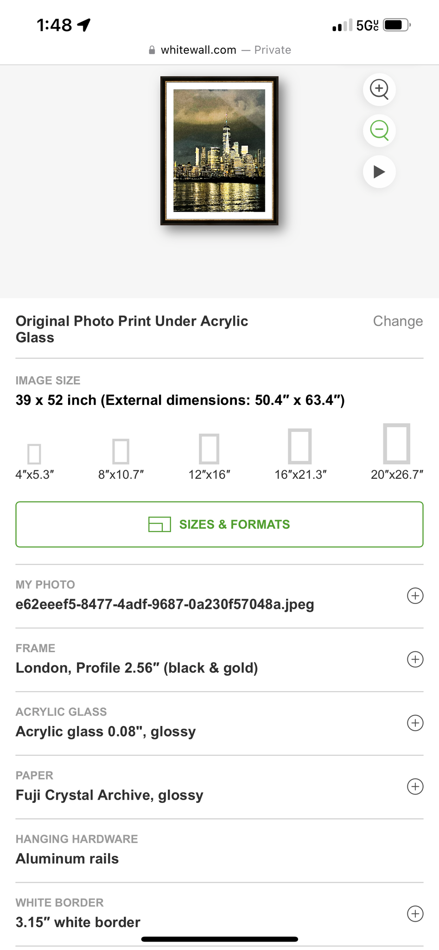
Task: Choose the 20"x26.7" size option
Action: coord(396,444)
